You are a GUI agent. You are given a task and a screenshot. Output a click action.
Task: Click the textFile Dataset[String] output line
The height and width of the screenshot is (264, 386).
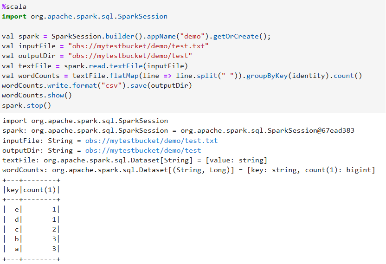pos(135,160)
